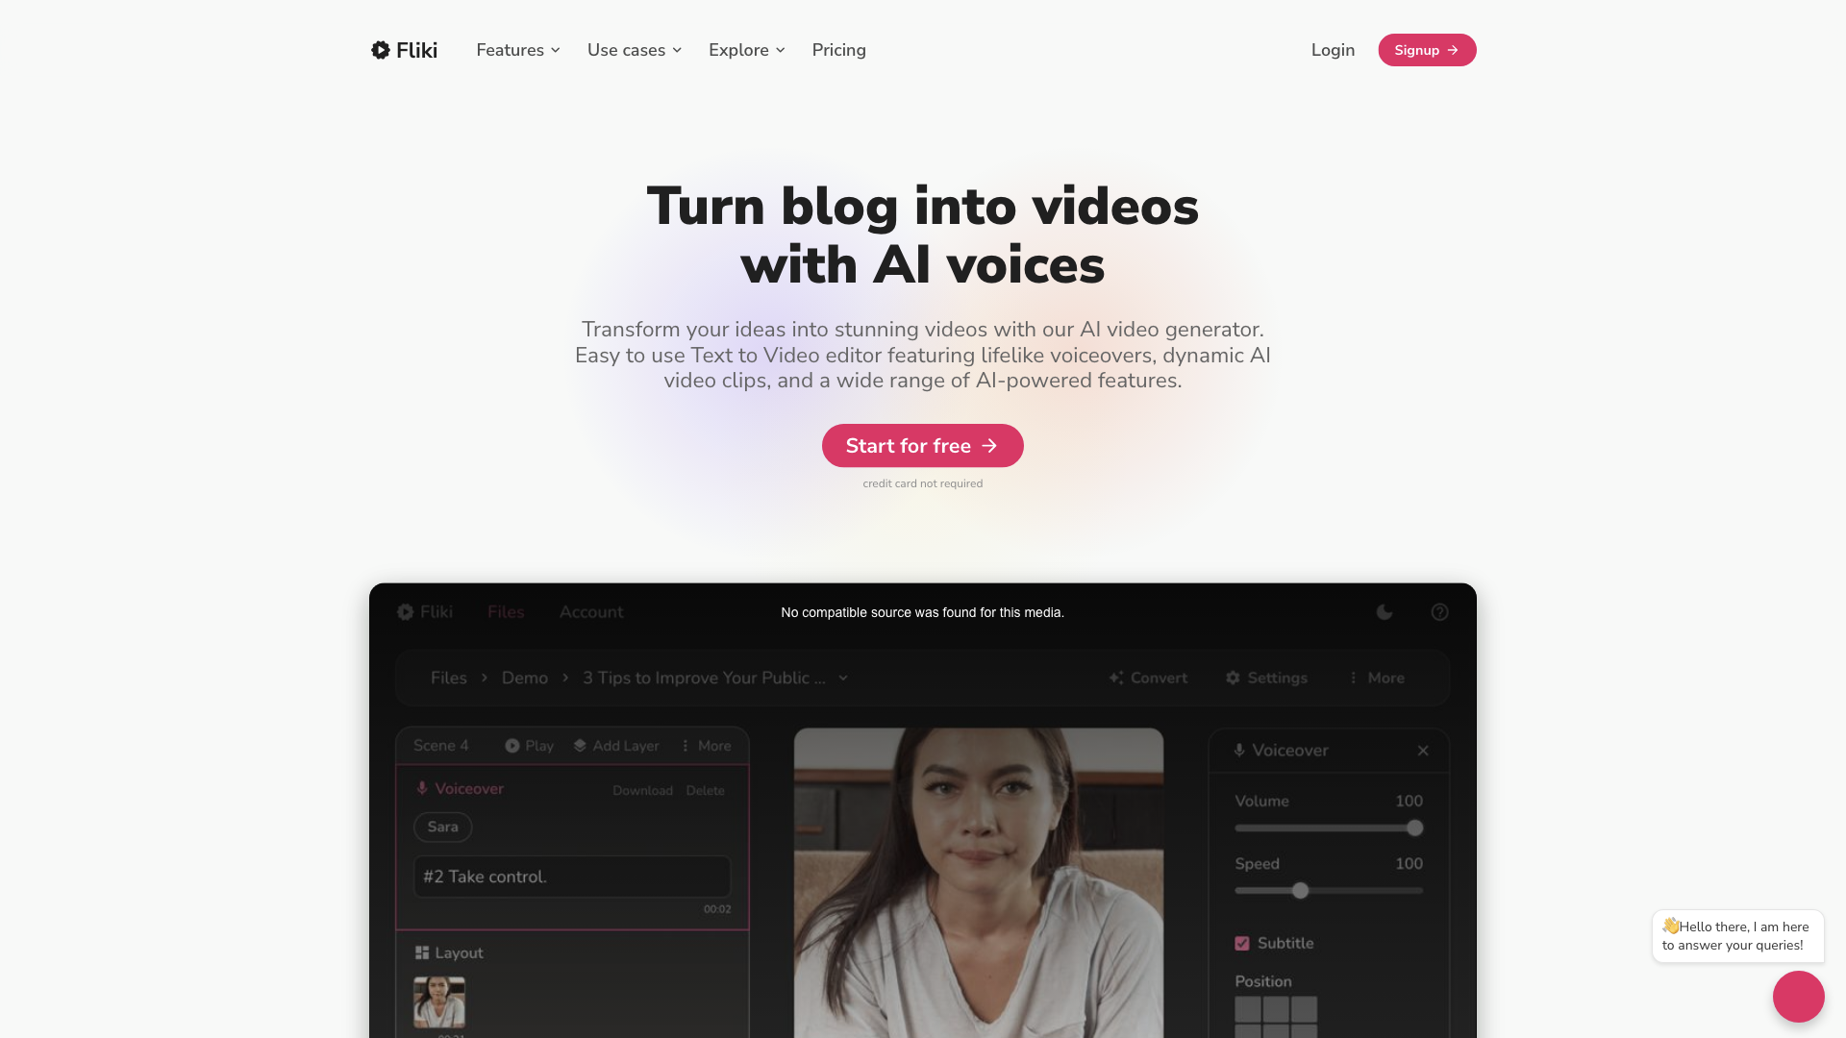The image size is (1846, 1038).
Task: Click the Fliki gear/logo icon in editor
Action: (405, 611)
